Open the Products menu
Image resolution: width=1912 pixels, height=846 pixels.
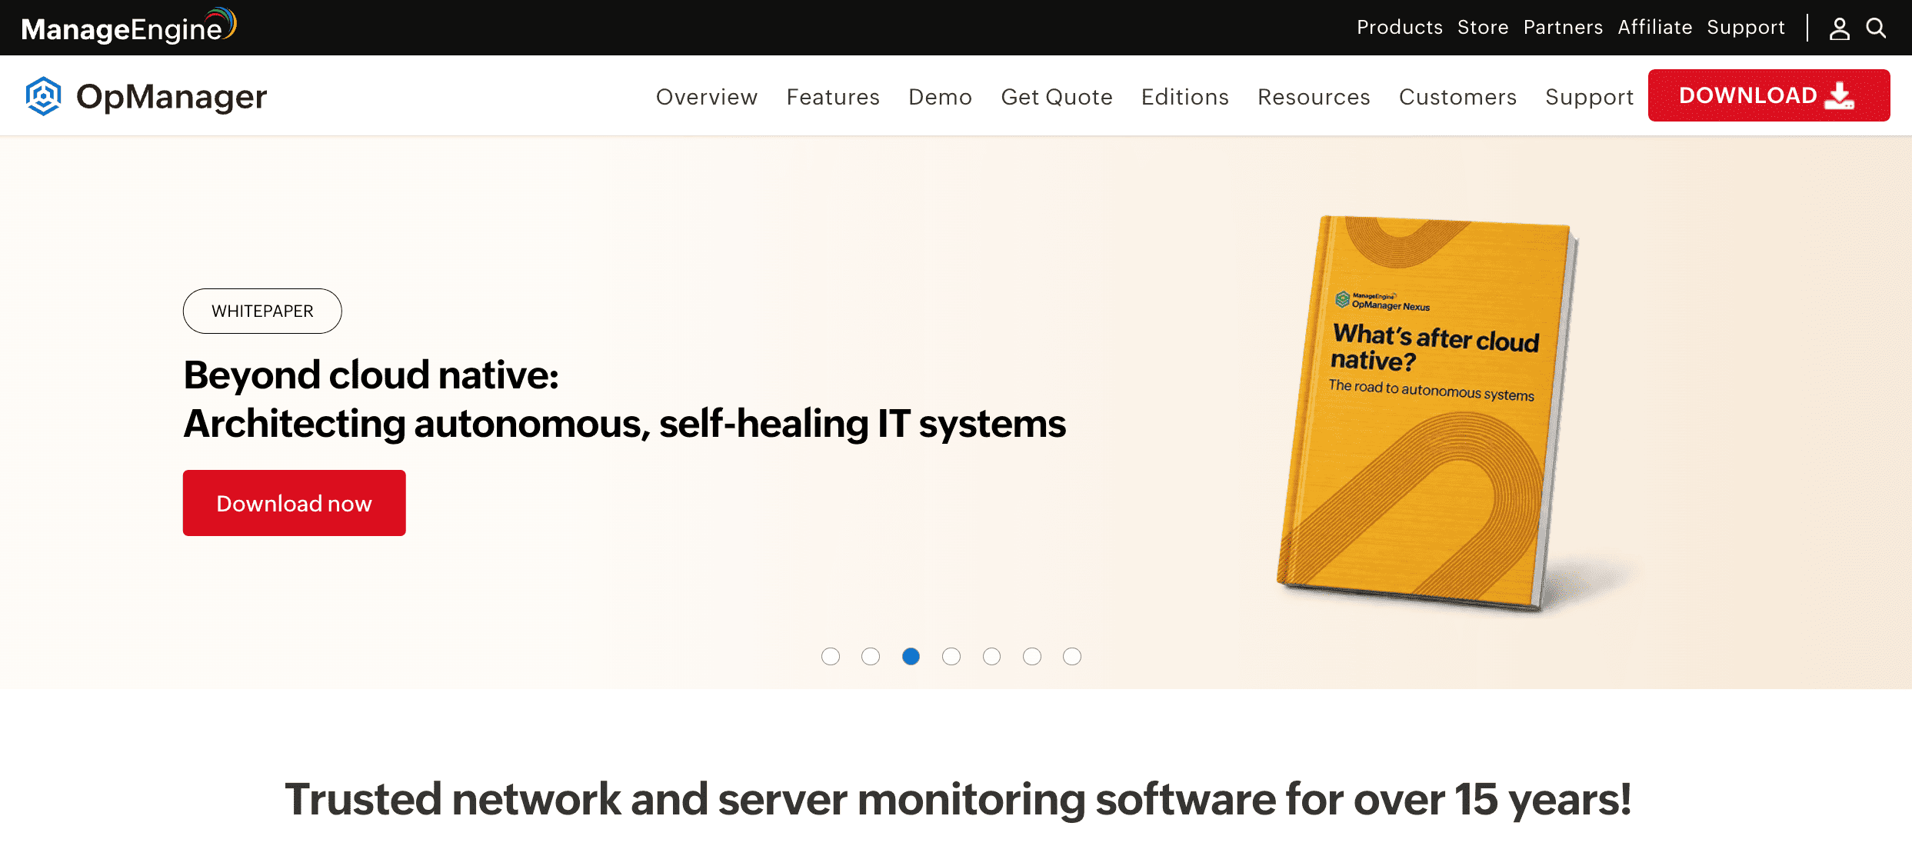(1400, 28)
